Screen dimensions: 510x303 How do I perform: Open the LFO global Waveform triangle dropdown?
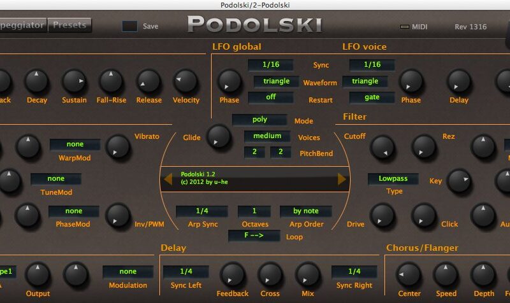click(276, 81)
